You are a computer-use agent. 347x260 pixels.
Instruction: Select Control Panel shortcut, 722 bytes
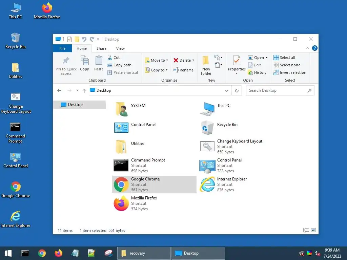tap(240, 166)
